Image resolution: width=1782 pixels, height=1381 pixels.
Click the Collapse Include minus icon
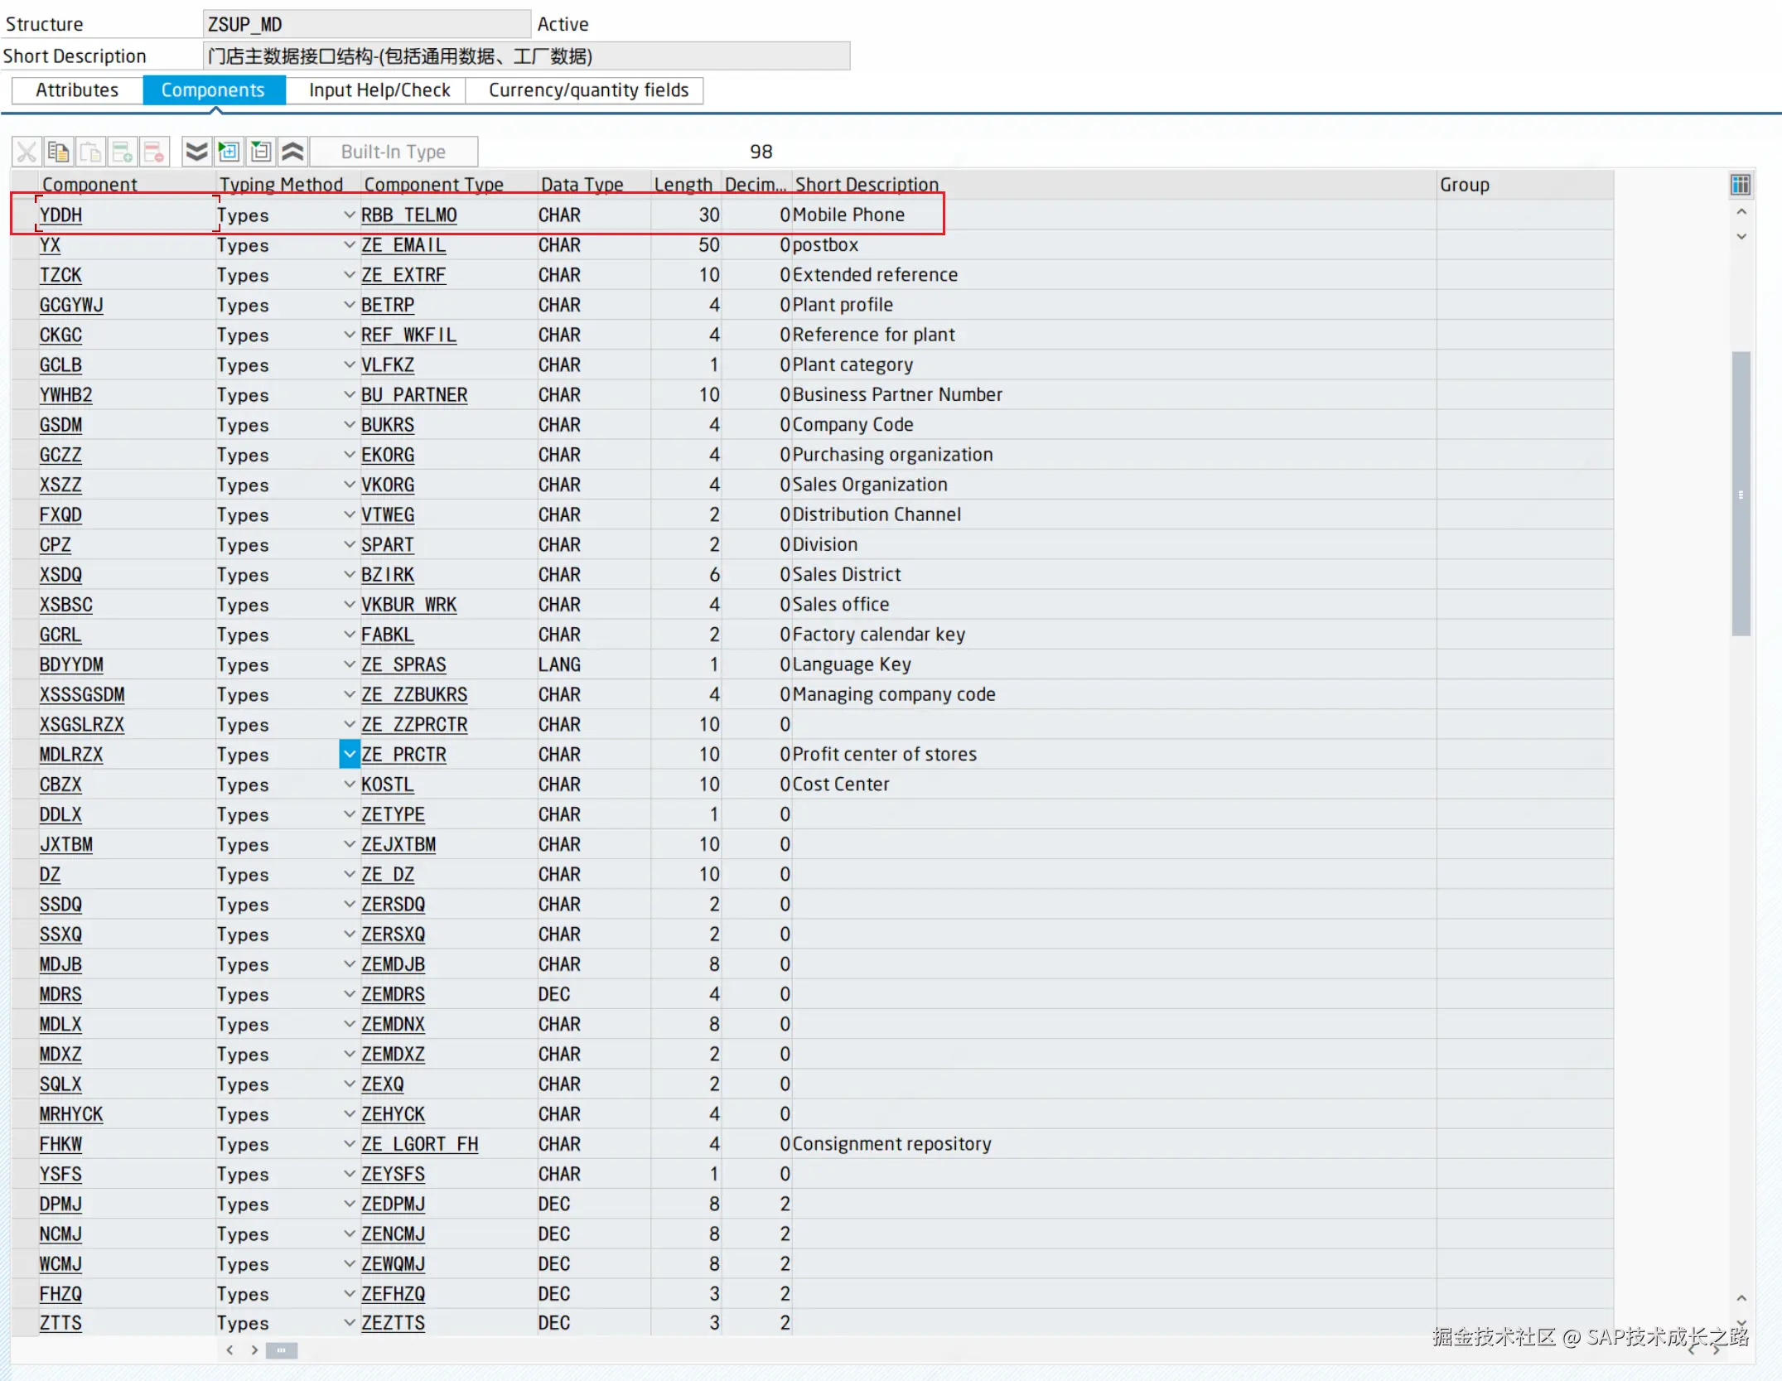point(261,152)
